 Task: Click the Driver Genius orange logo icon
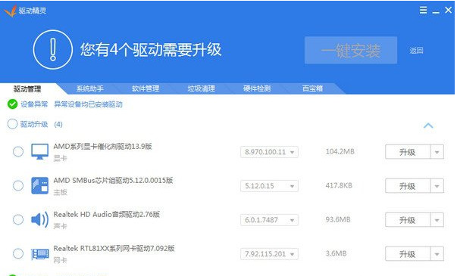pos(11,11)
